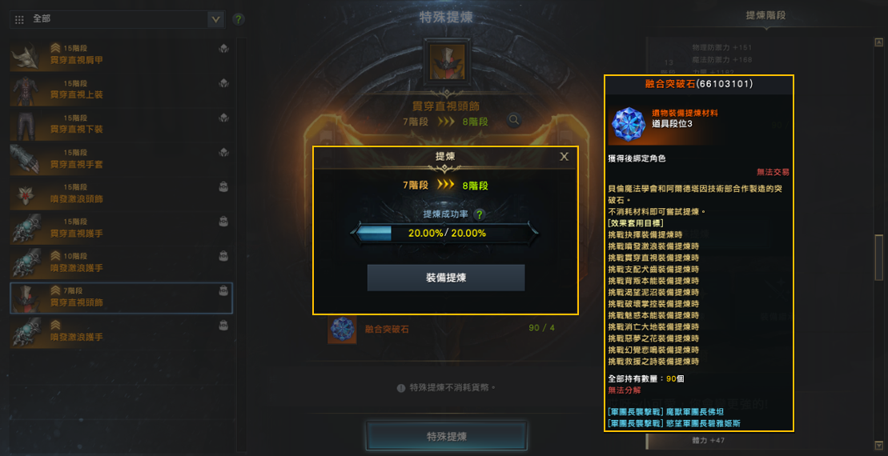Image resolution: width=888 pixels, height=456 pixels.
Task: Select 貫穿直視上裝 in equipment list
Action: (121, 90)
